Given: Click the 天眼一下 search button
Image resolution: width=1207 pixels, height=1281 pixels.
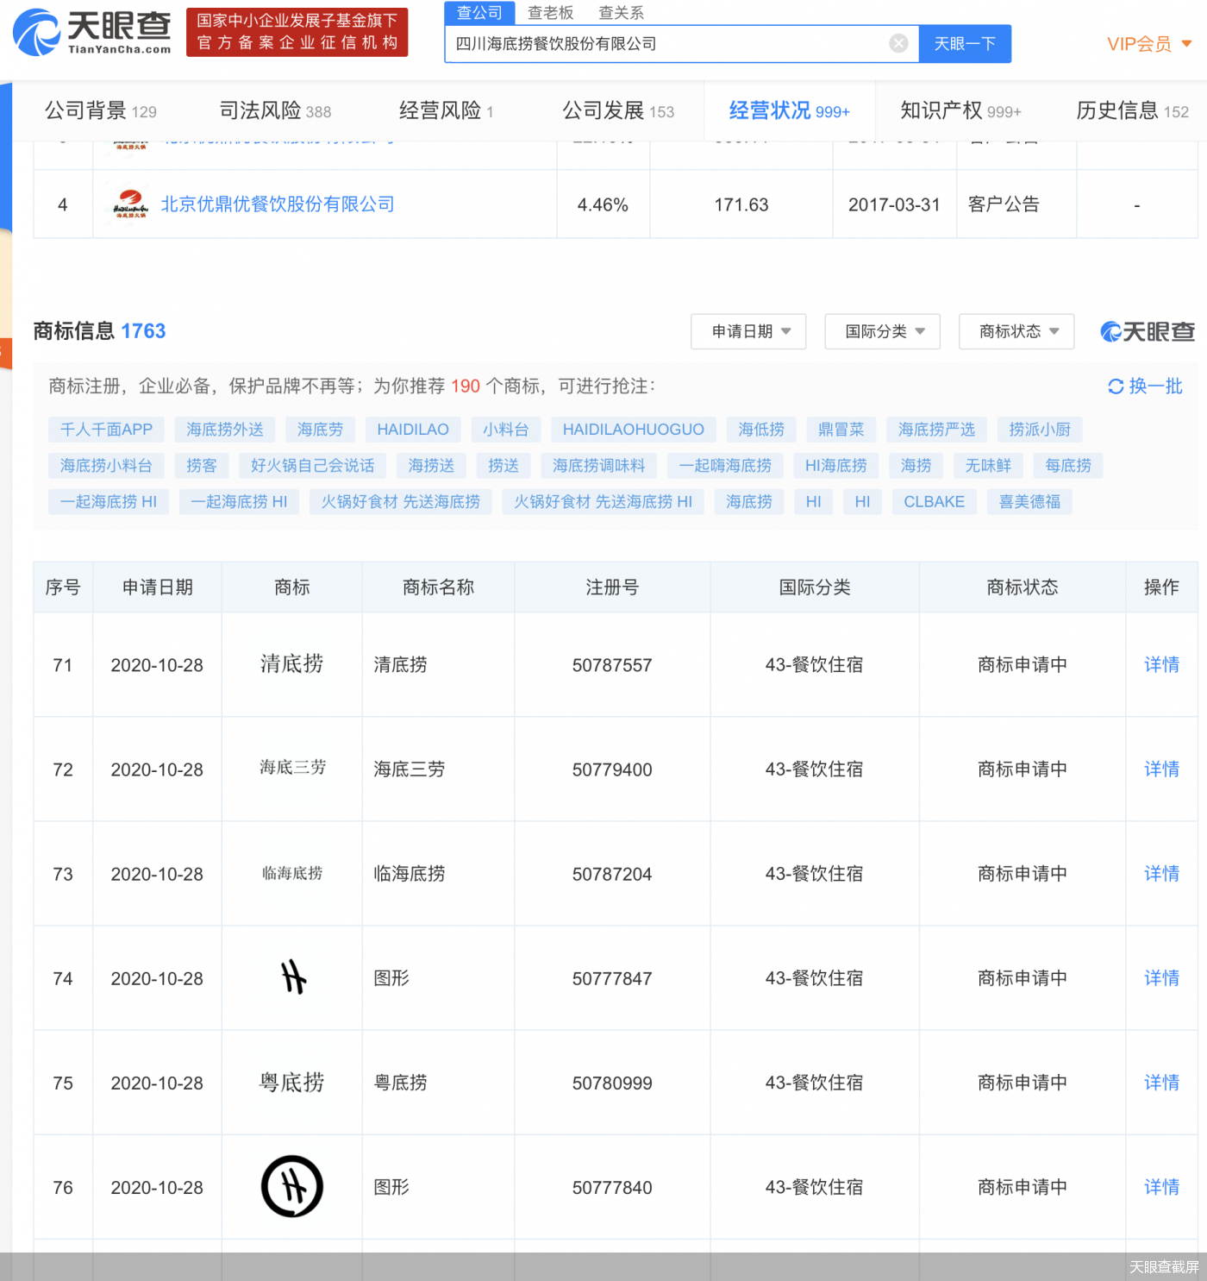Looking at the screenshot, I should (965, 43).
